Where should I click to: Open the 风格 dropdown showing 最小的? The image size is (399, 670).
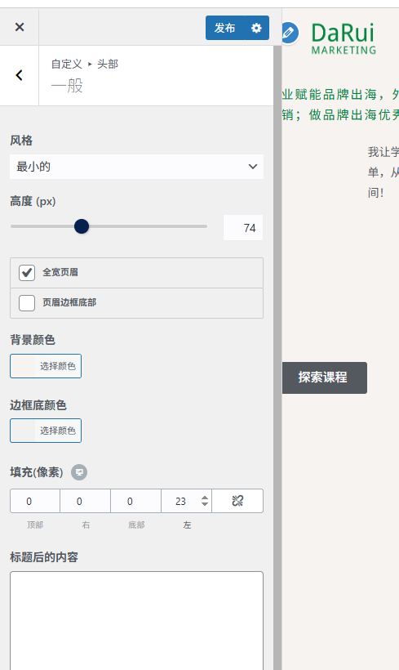136,167
